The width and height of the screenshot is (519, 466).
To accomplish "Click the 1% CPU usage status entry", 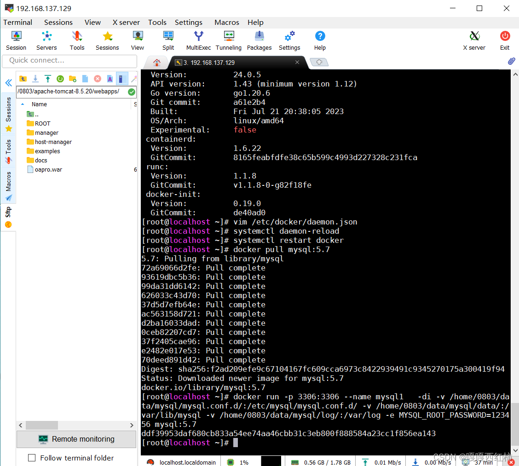I will click(x=238, y=462).
